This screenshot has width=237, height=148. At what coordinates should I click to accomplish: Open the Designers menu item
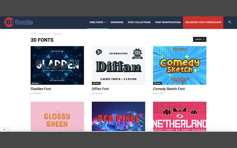[x=117, y=22]
